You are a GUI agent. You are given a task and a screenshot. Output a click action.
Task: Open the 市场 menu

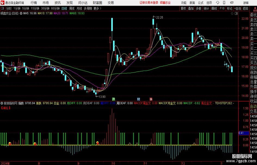pyautogui.click(x=46, y=3)
